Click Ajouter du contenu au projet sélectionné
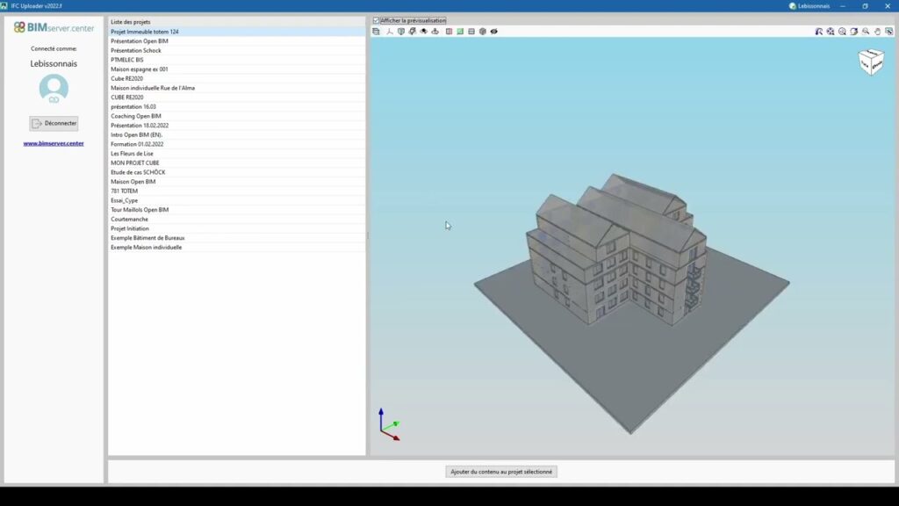899x506 pixels. coord(501,472)
